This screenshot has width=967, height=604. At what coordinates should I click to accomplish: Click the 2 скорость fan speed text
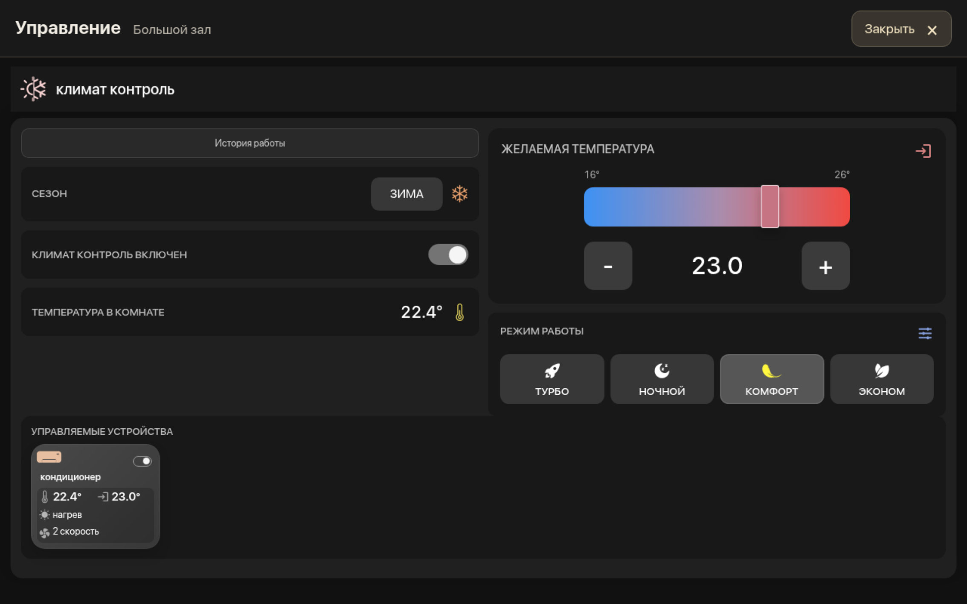point(76,532)
